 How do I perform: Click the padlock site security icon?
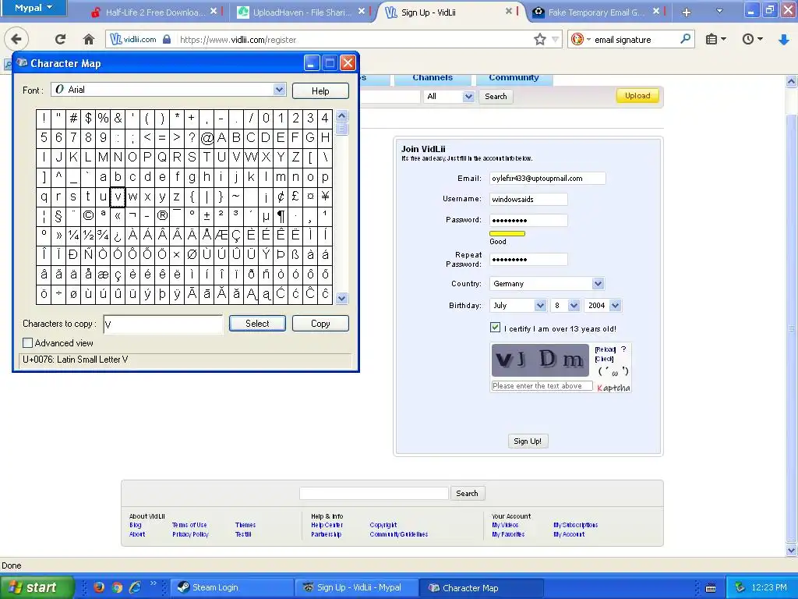167,39
